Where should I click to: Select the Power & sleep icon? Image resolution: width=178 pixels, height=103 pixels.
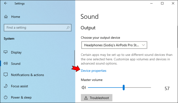click(x=6, y=97)
